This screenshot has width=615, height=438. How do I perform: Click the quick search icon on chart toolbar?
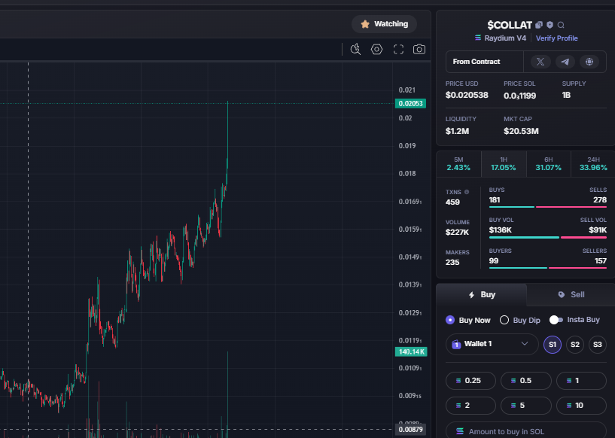click(x=355, y=49)
